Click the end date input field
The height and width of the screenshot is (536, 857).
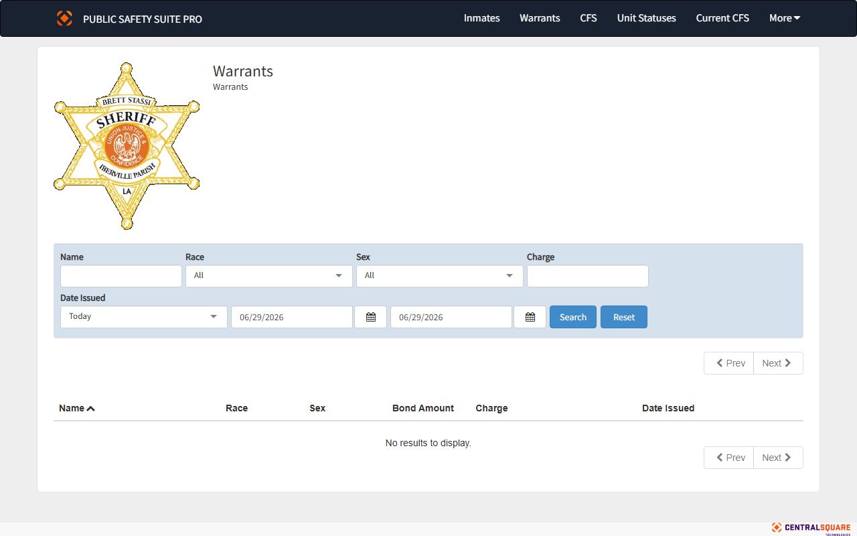click(451, 317)
